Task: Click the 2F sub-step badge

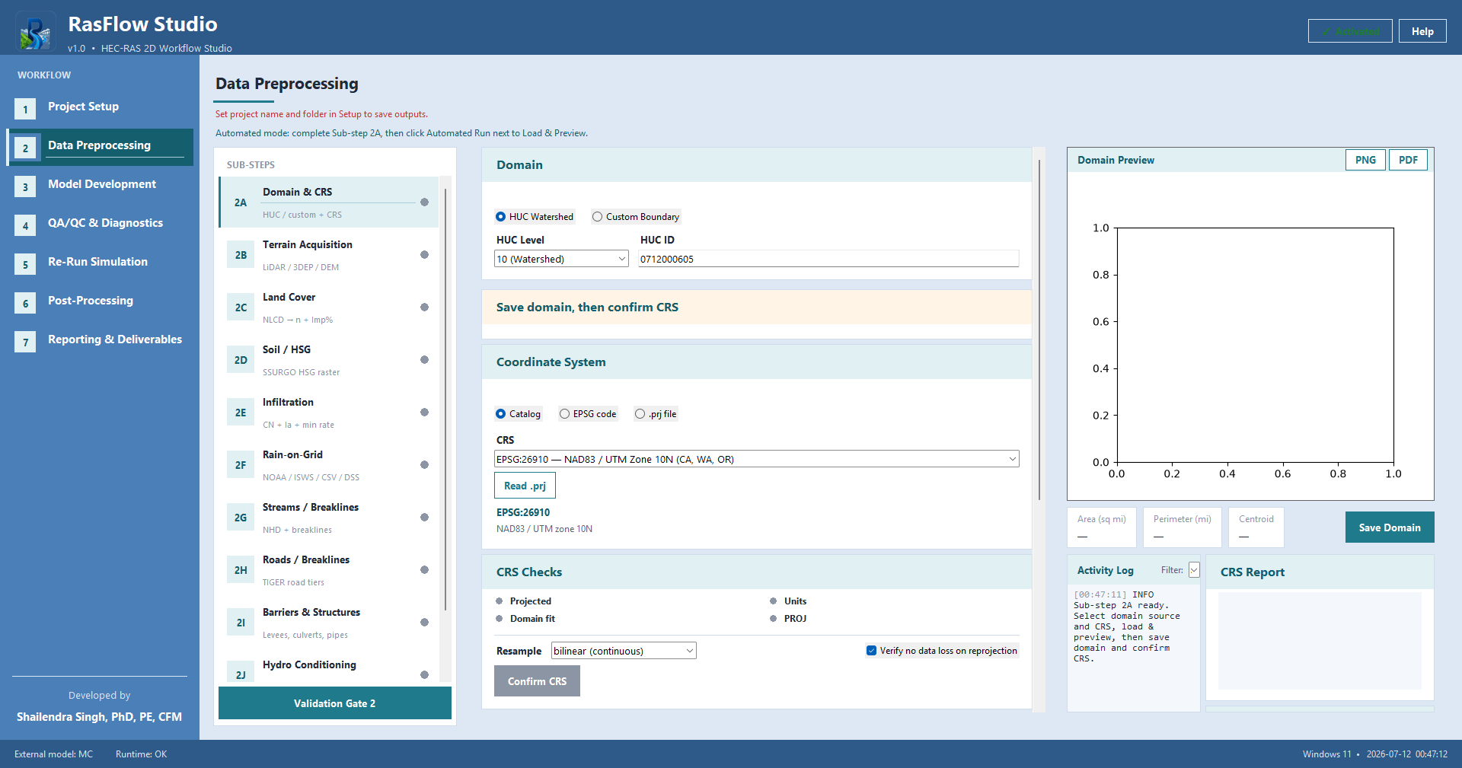Action: pyautogui.click(x=241, y=465)
